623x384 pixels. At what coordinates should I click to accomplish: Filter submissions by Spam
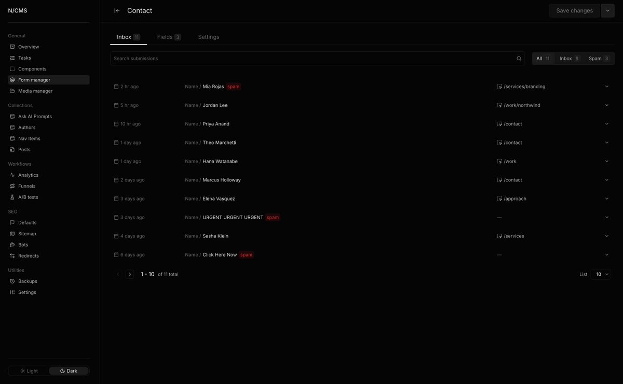click(599, 59)
